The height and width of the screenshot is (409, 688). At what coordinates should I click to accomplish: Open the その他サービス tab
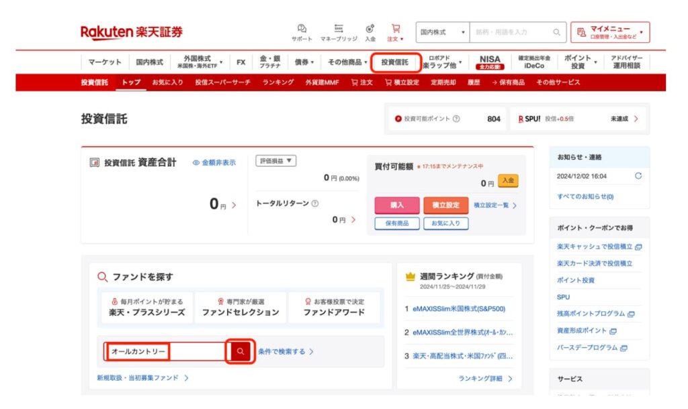click(x=558, y=82)
